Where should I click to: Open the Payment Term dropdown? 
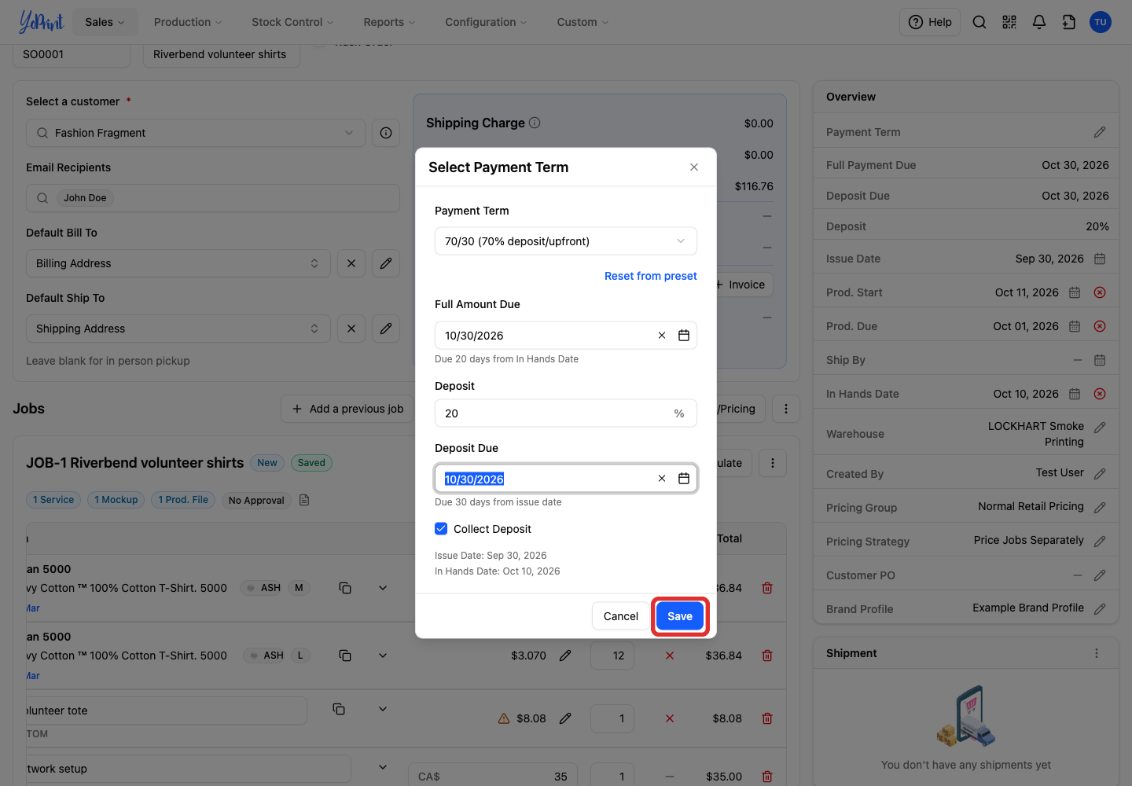pyautogui.click(x=566, y=241)
